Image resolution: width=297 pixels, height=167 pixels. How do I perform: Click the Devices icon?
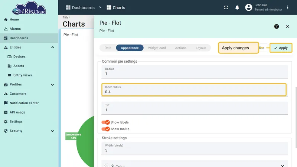(10, 57)
